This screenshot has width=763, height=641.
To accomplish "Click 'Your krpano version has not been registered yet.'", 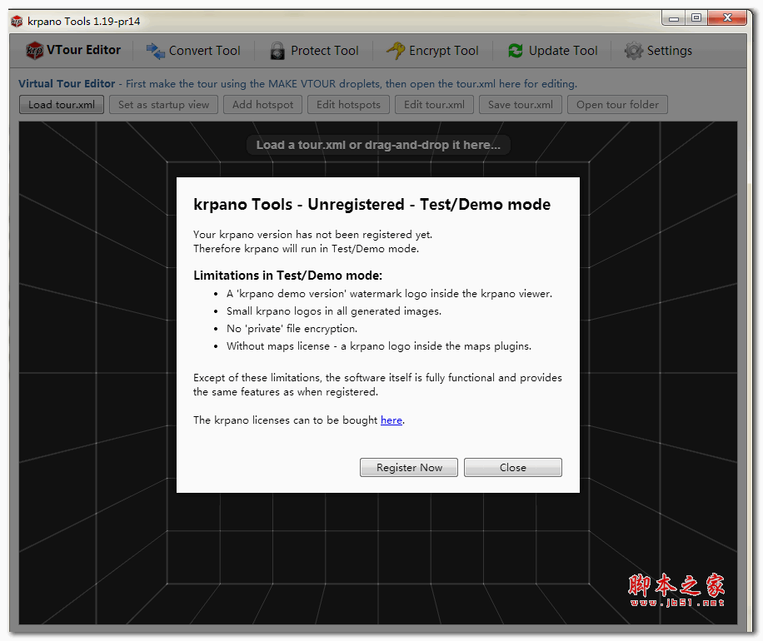I will point(312,235).
